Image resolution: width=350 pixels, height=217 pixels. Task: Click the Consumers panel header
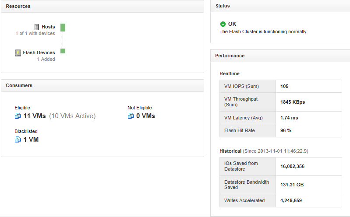tap(103, 85)
